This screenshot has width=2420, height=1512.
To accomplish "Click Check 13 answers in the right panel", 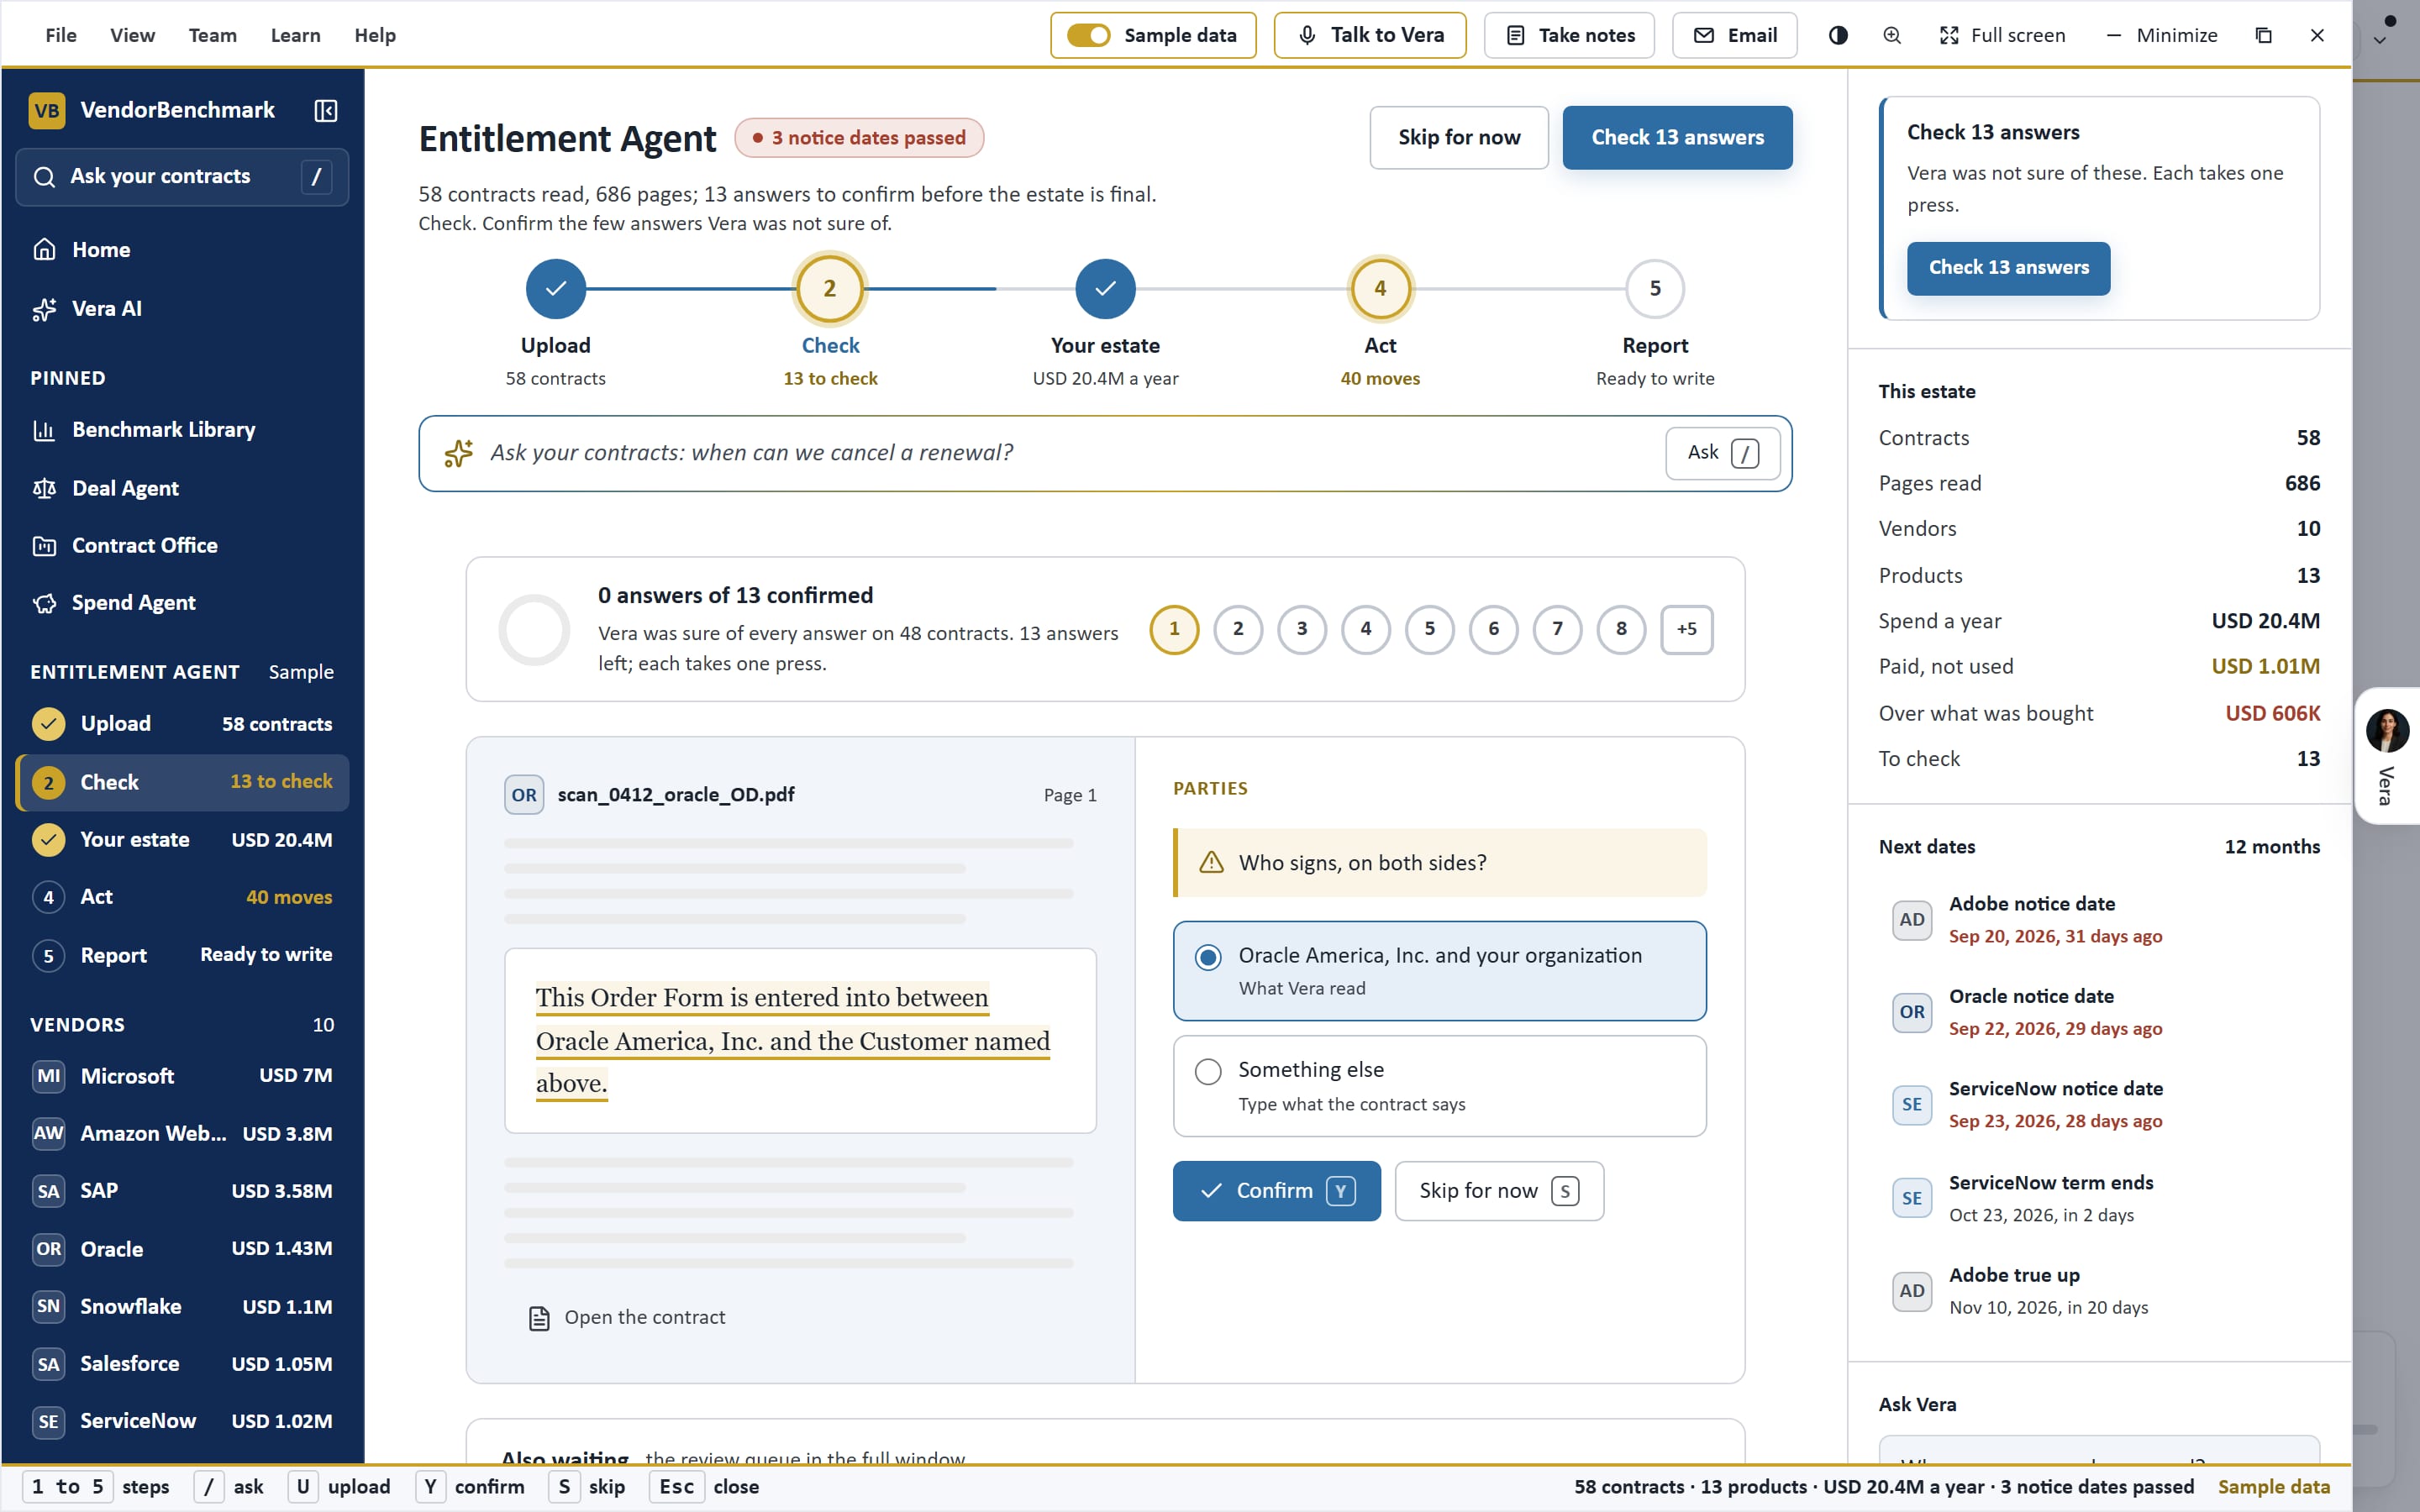I will (x=2008, y=268).
